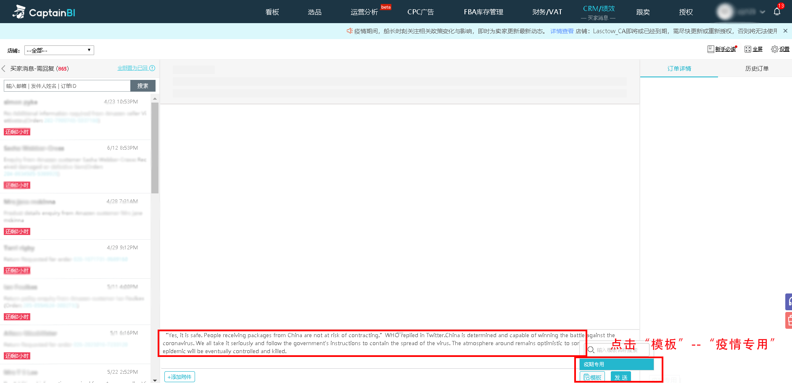Open the 选品 menu
792x383 pixels.
(x=314, y=12)
